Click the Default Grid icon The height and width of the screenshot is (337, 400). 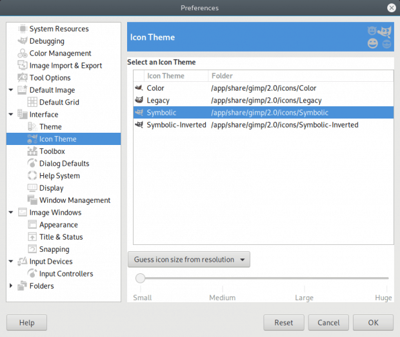coord(32,102)
